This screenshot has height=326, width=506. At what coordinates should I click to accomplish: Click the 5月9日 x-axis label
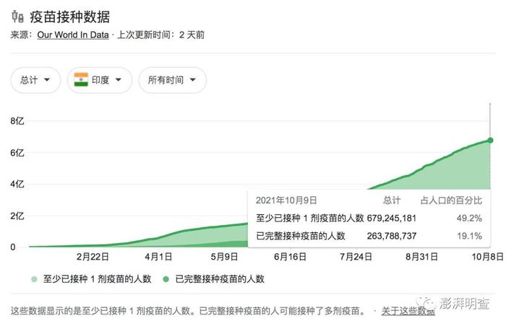tap(224, 257)
